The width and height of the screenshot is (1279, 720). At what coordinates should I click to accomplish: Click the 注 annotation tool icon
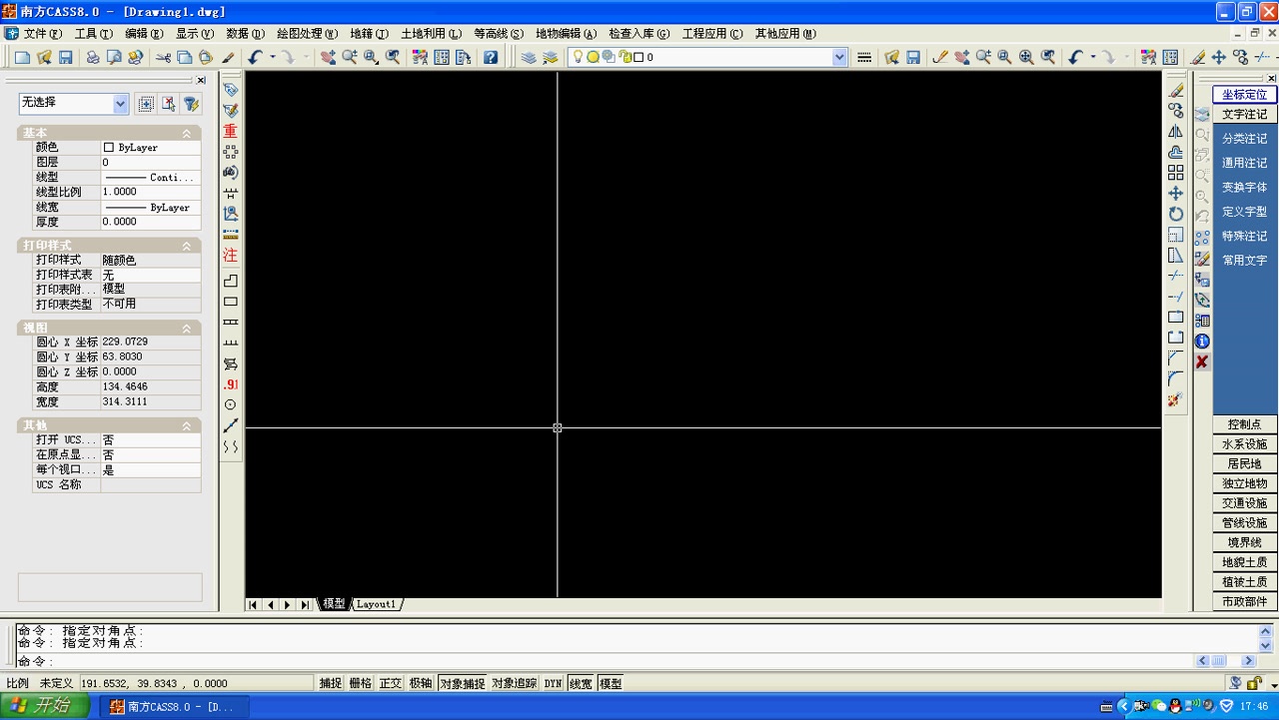click(231, 255)
